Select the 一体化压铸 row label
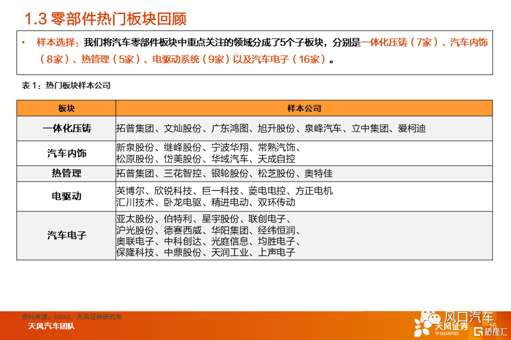 (67, 128)
